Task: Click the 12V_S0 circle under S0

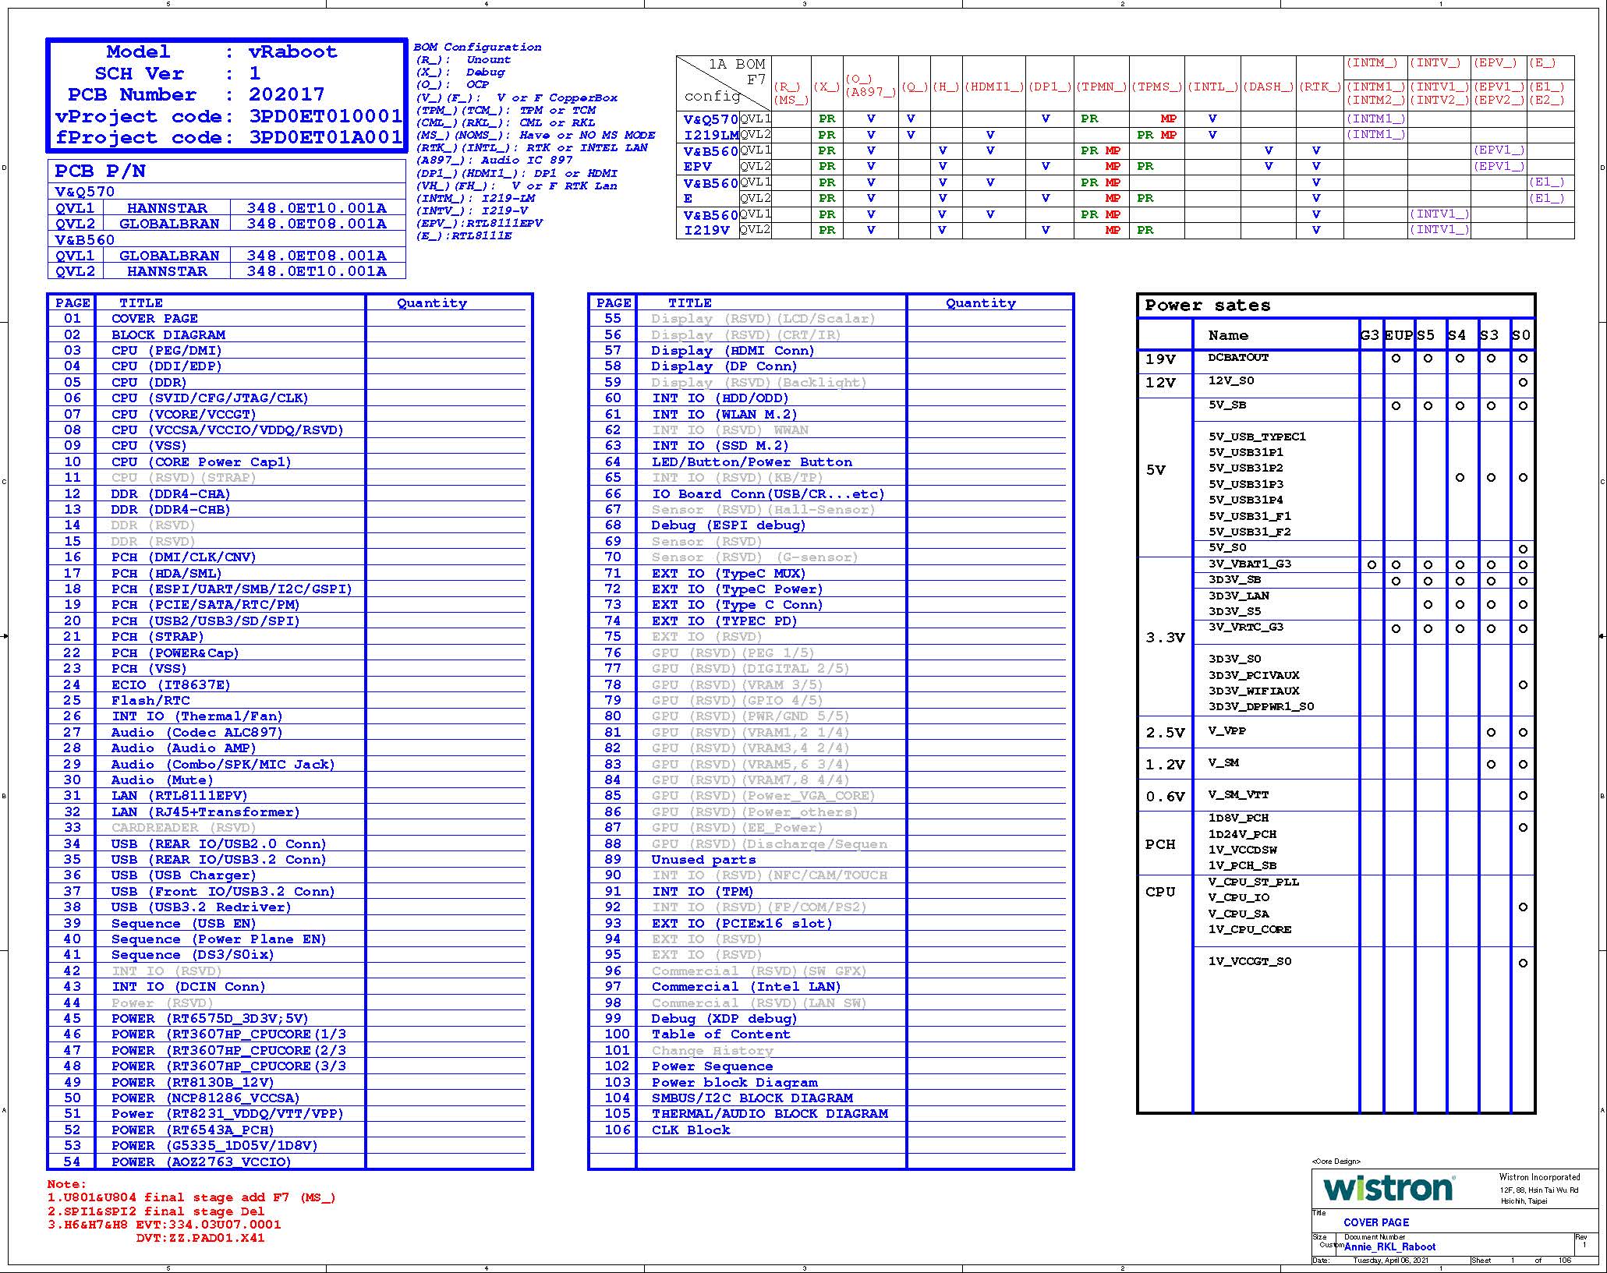Action: click(x=1522, y=382)
